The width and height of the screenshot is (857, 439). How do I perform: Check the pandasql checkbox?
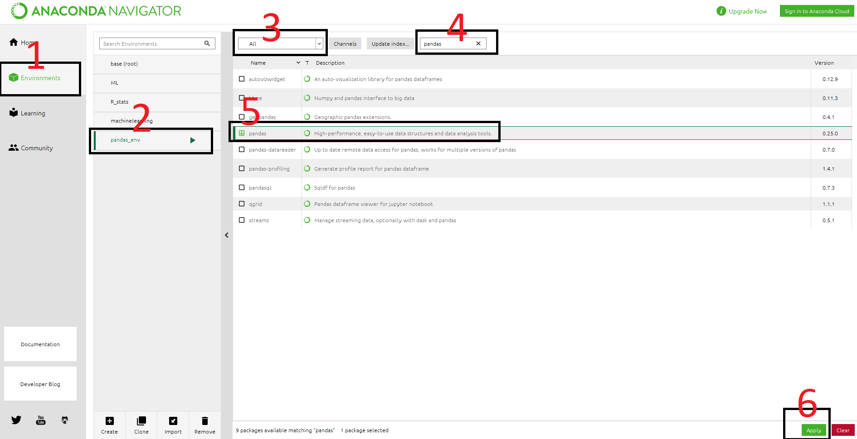242,187
